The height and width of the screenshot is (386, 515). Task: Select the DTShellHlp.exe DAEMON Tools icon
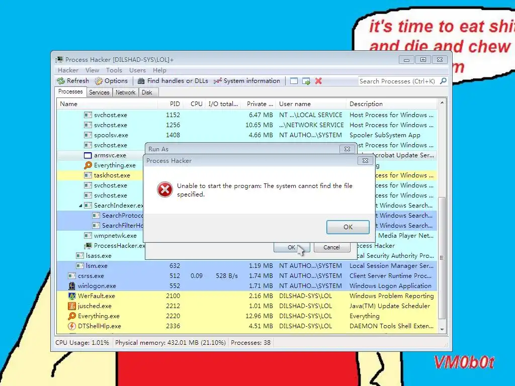pyautogui.click(x=71, y=326)
